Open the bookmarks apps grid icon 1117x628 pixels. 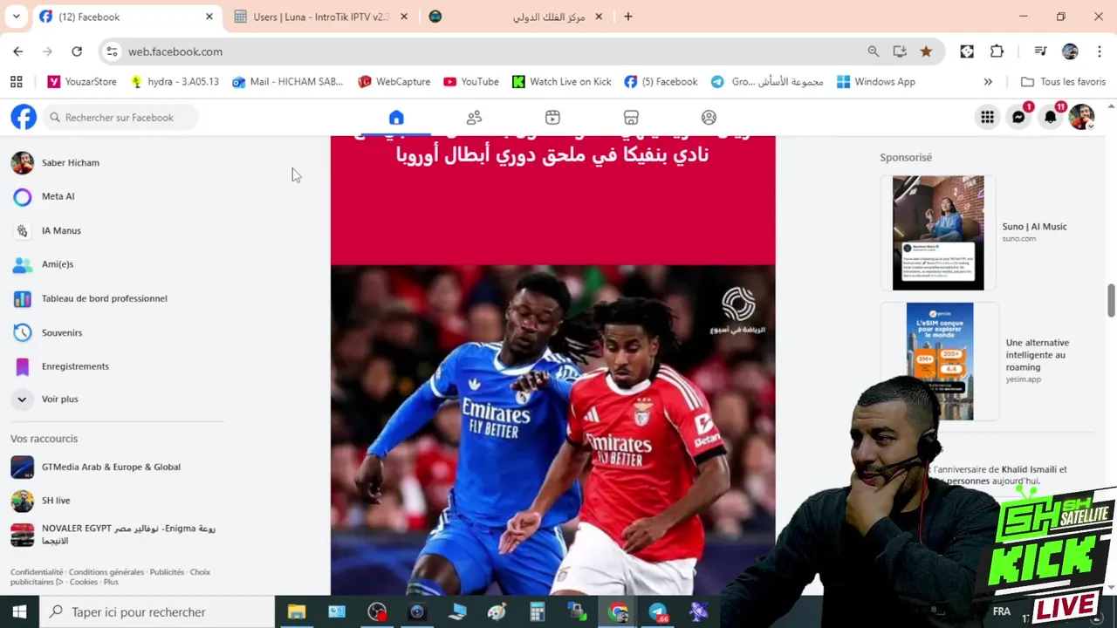click(x=16, y=81)
